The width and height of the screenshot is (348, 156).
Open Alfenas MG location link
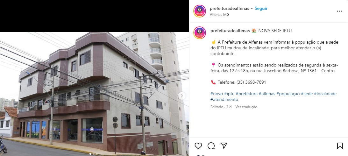coord(219,15)
